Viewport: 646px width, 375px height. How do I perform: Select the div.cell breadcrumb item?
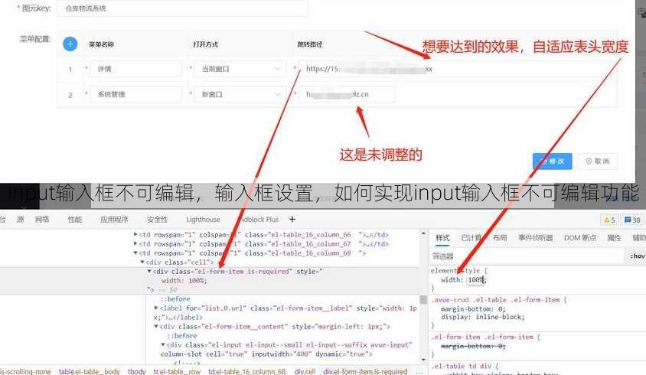305,371
